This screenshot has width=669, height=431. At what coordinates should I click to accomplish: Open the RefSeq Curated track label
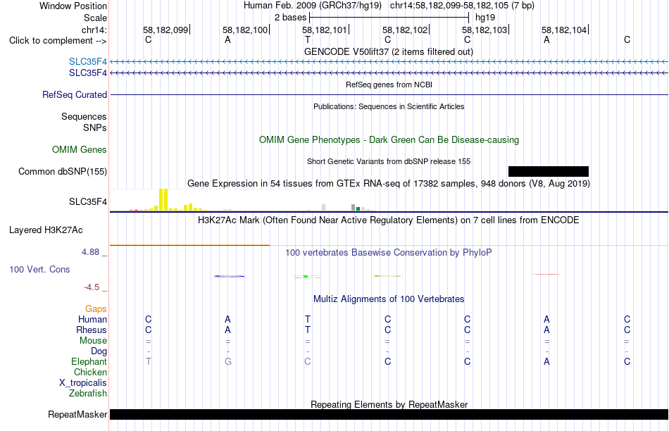pos(75,95)
